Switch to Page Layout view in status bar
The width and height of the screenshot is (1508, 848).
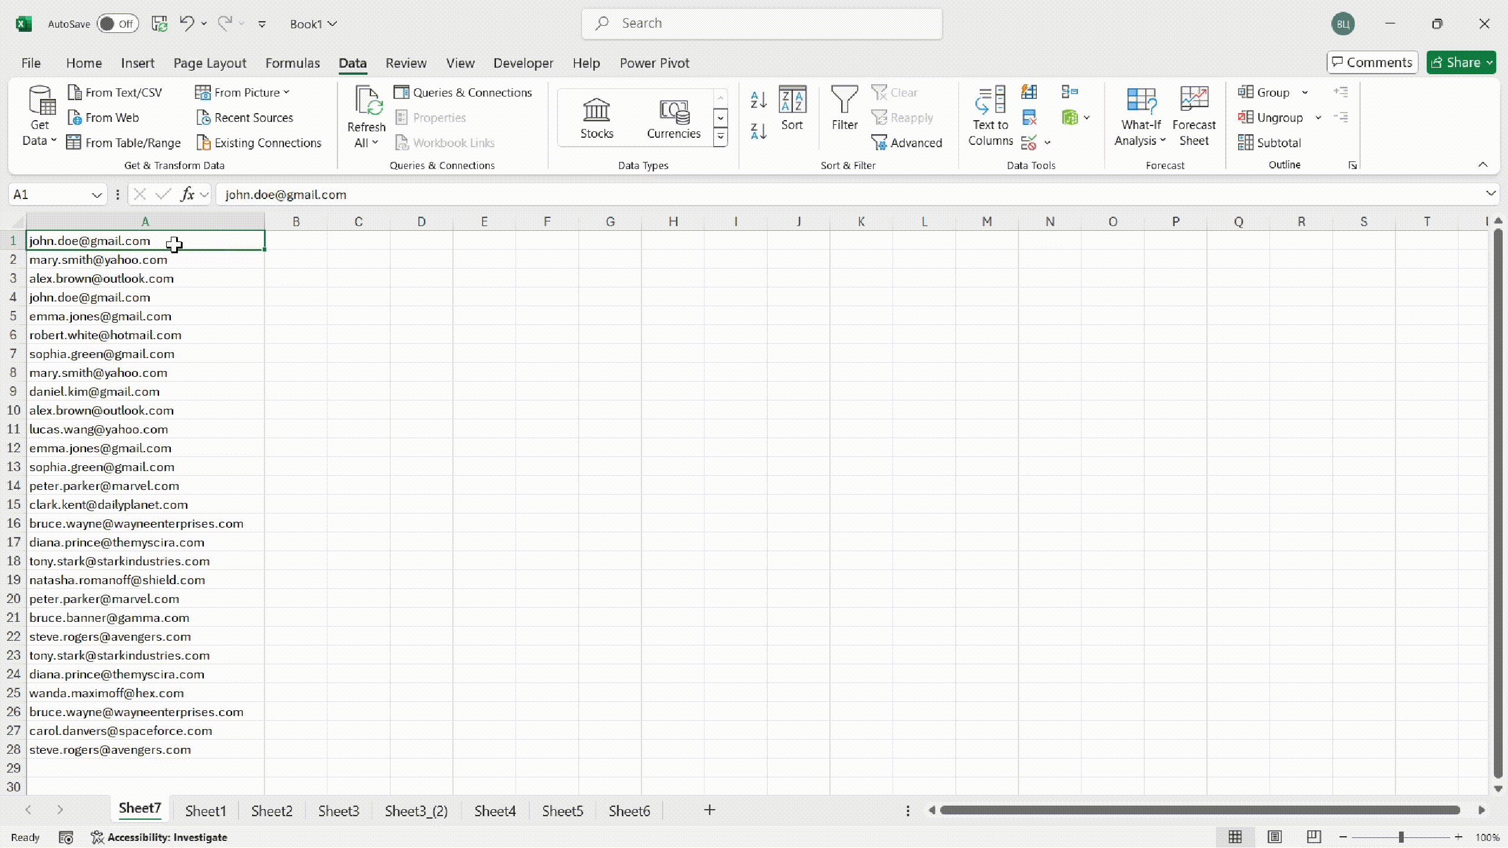[x=1274, y=837]
